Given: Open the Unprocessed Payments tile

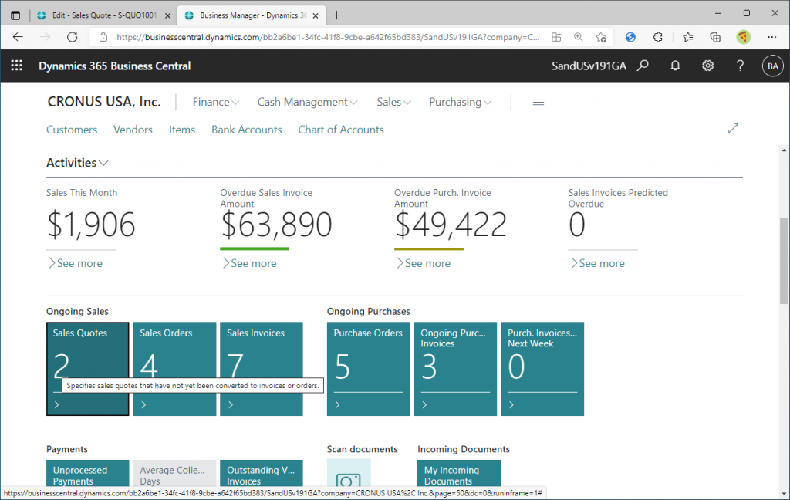Looking at the screenshot, I should [88, 474].
